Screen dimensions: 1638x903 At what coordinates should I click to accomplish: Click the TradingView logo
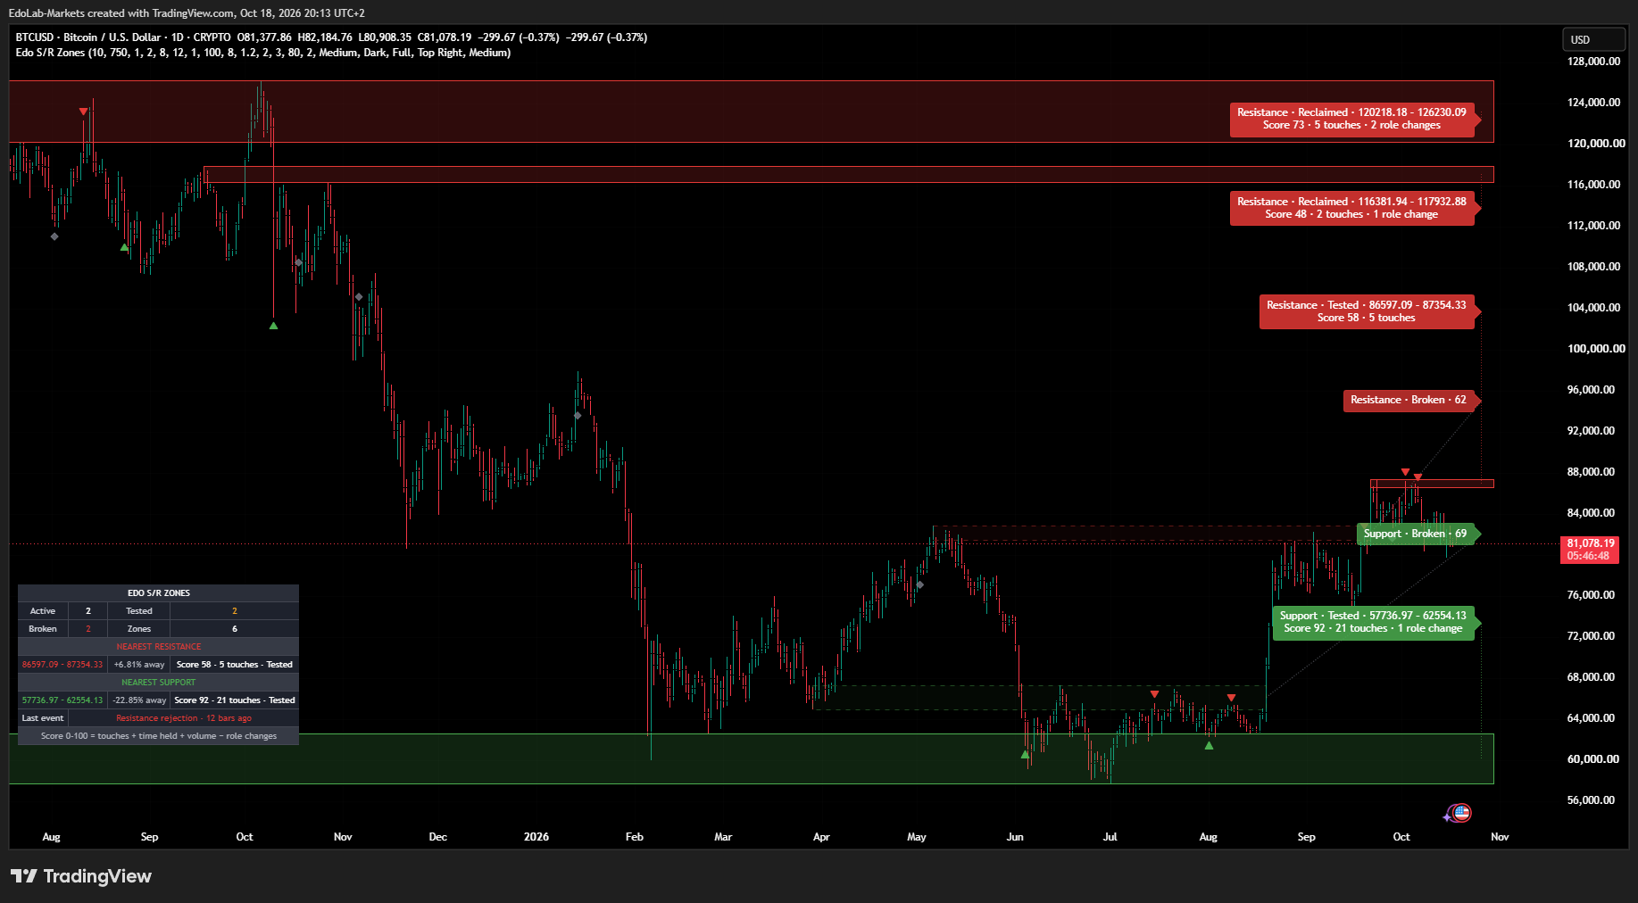pyautogui.click(x=81, y=876)
